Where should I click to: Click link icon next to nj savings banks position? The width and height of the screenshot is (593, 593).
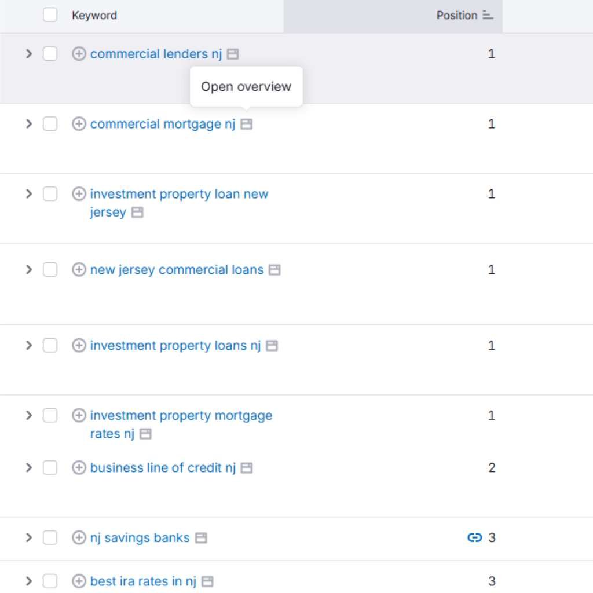click(474, 538)
